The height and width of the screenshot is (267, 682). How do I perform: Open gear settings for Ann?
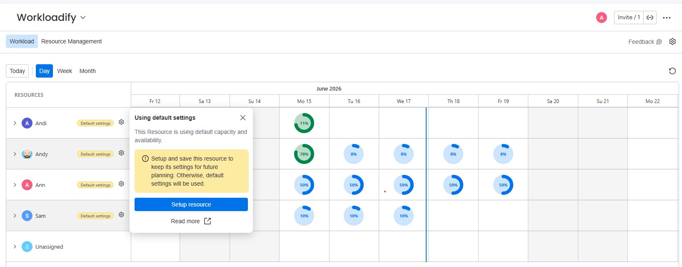(x=121, y=184)
